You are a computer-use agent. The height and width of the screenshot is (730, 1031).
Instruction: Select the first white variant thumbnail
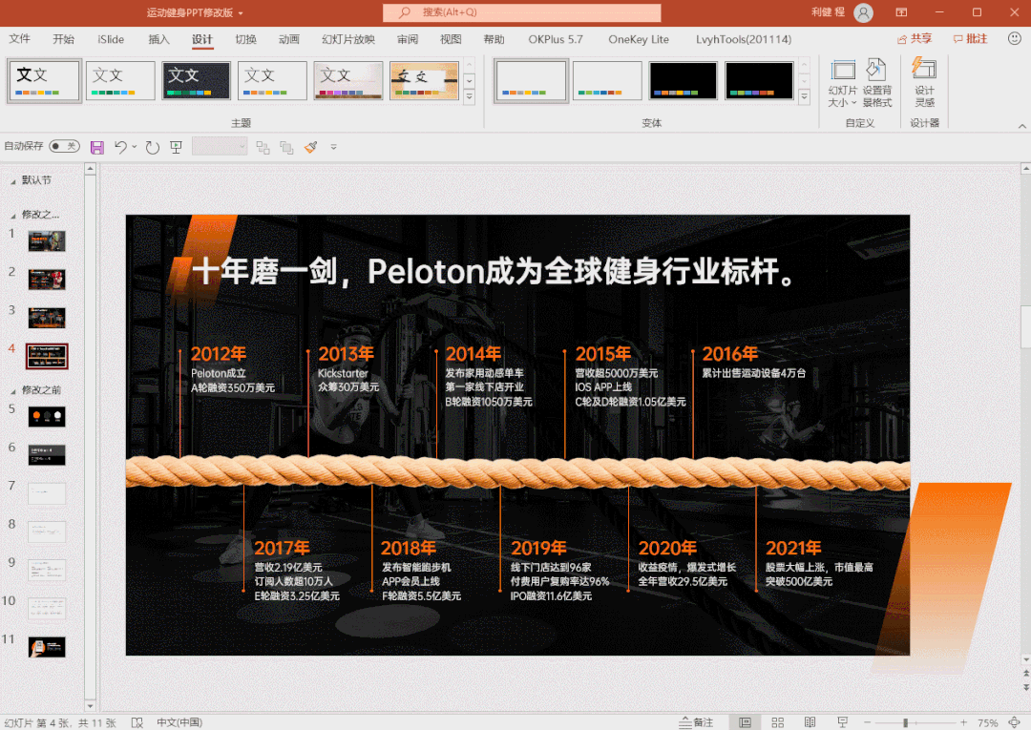pos(531,81)
